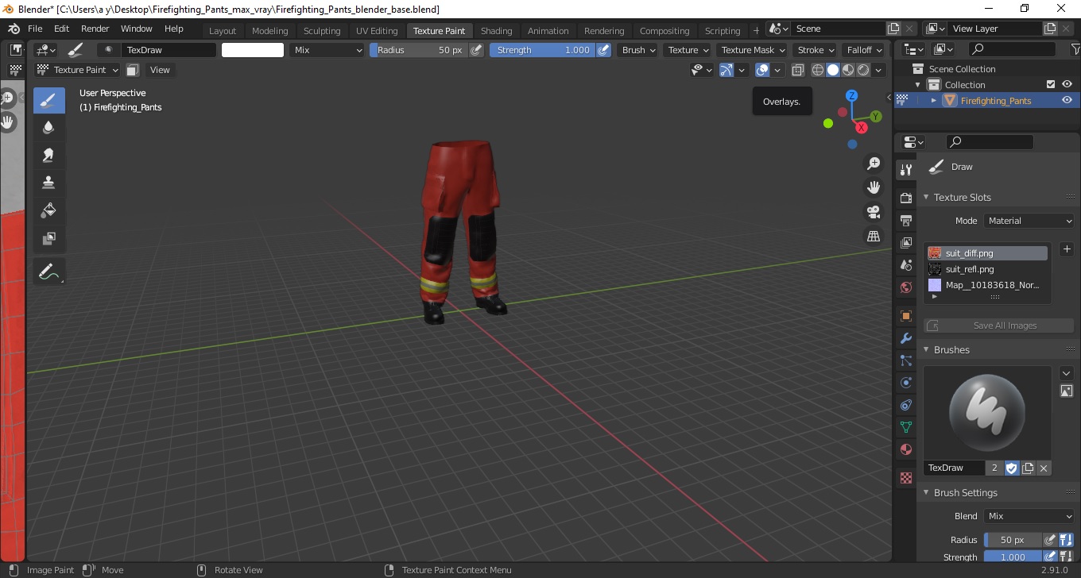Image resolution: width=1081 pixels, height=578 pixels.
Task: Open the Particles properties tab
Action: (x=905, y=360)
